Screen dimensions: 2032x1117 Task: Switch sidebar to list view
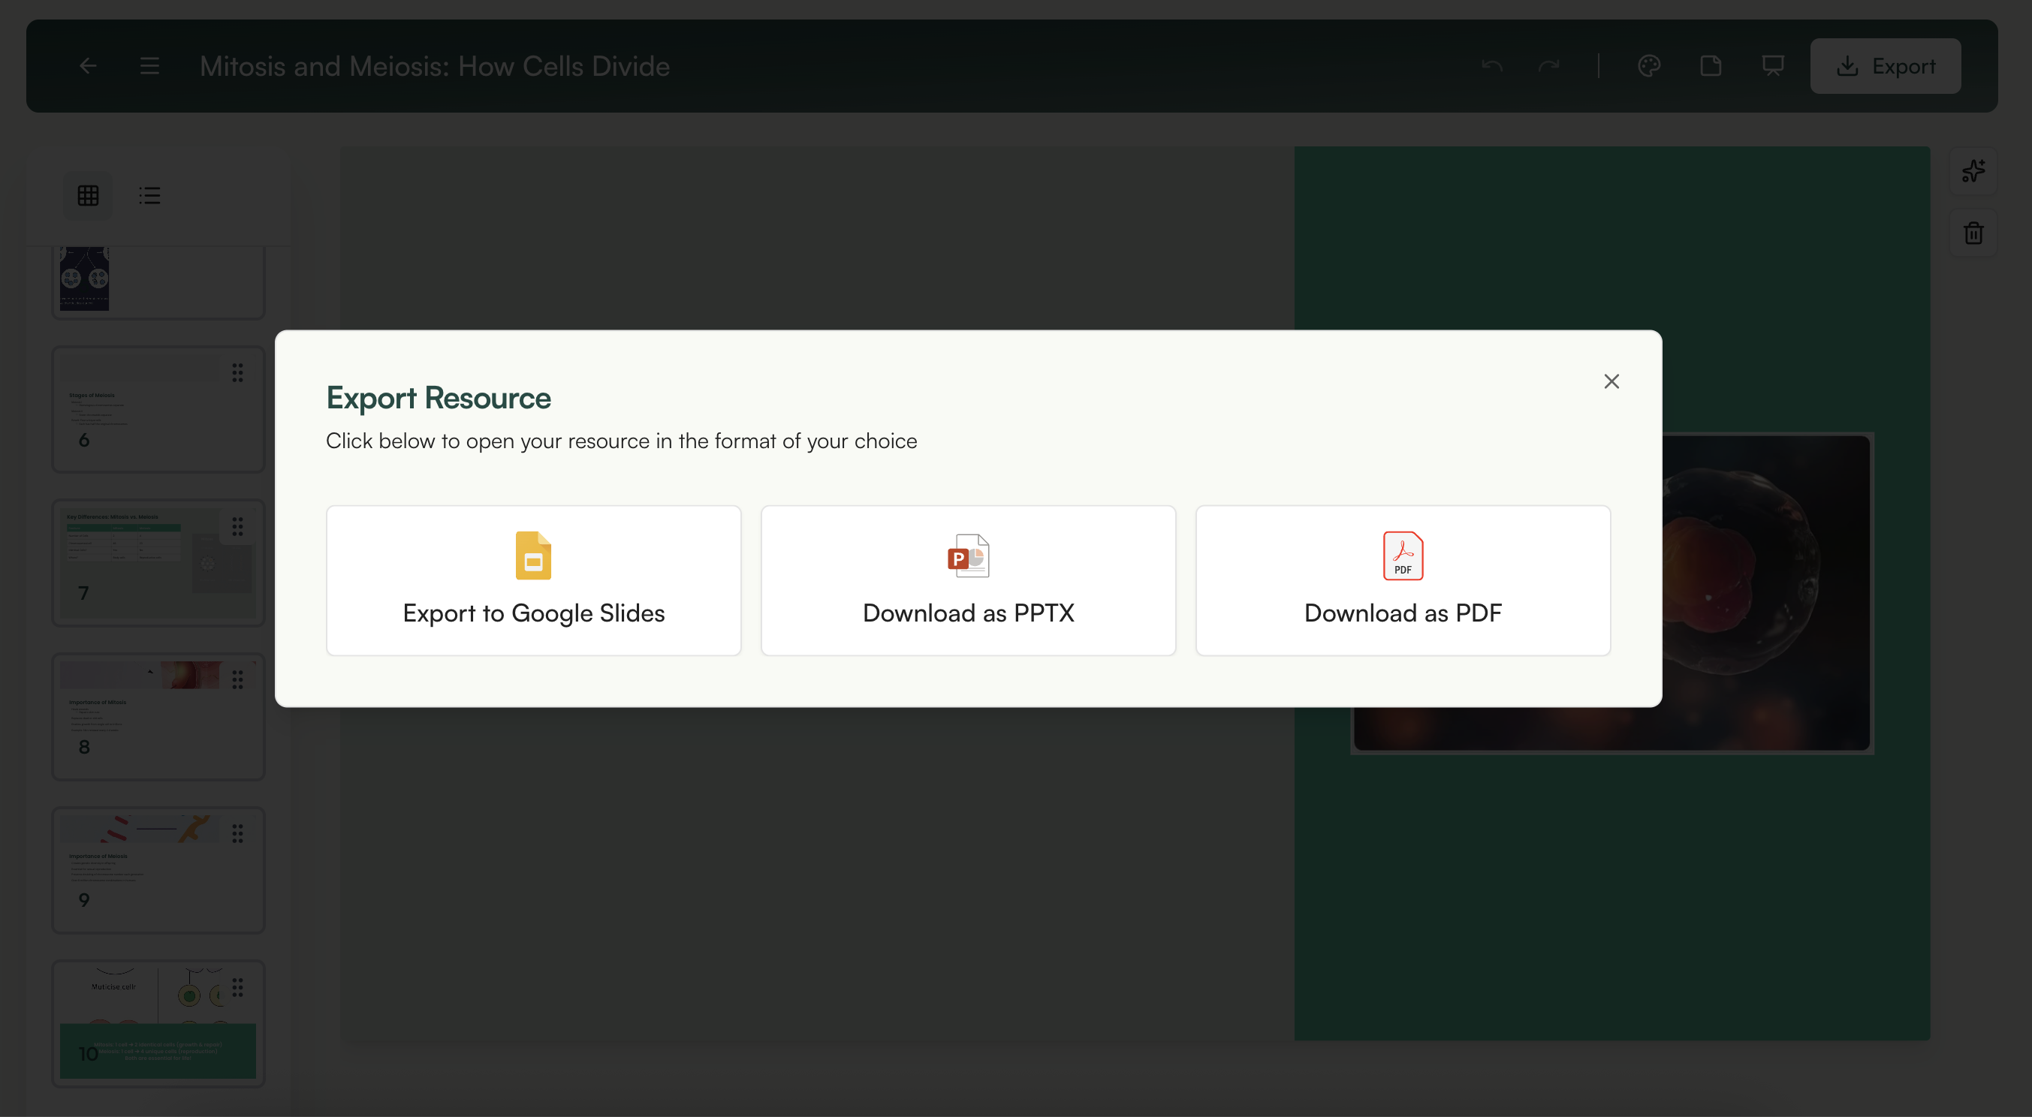(149, 194)
